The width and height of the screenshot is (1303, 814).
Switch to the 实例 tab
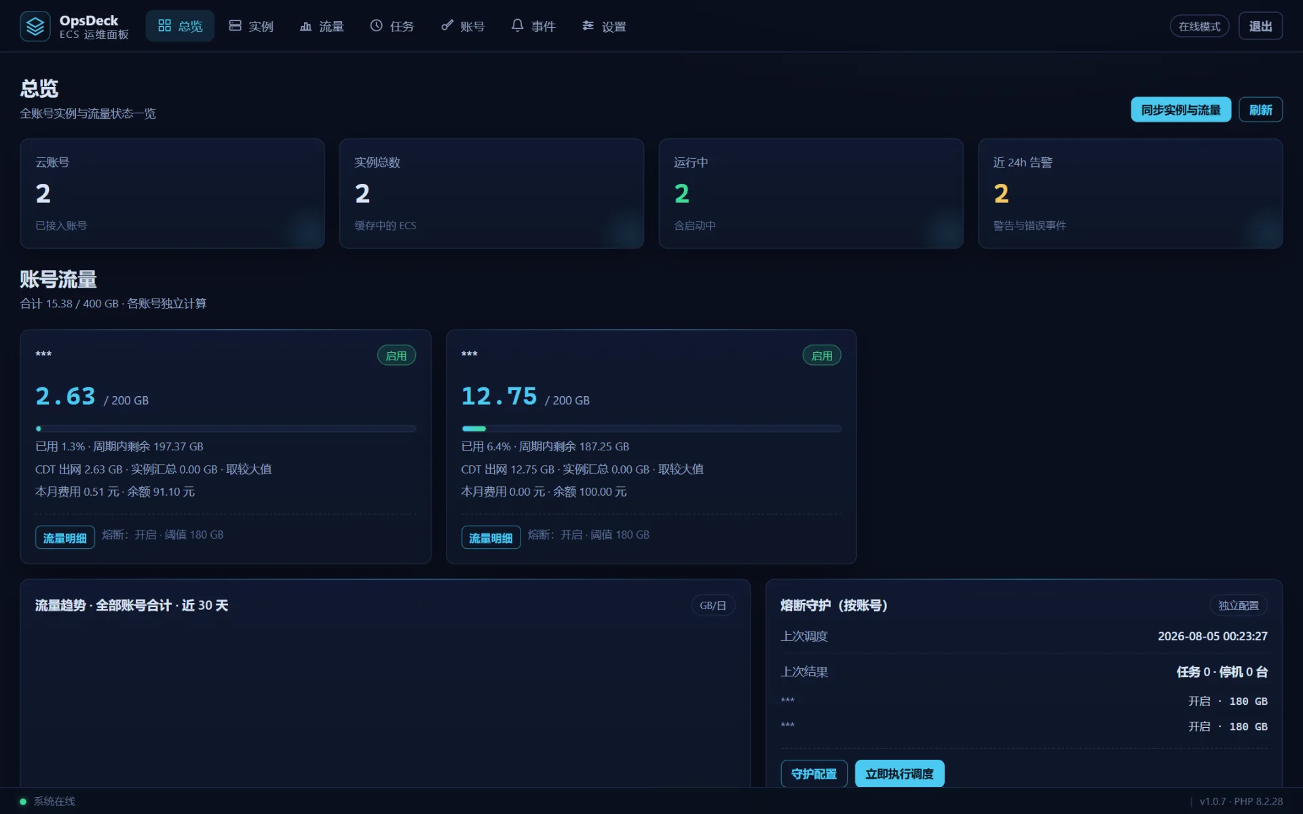coord(250,26)
